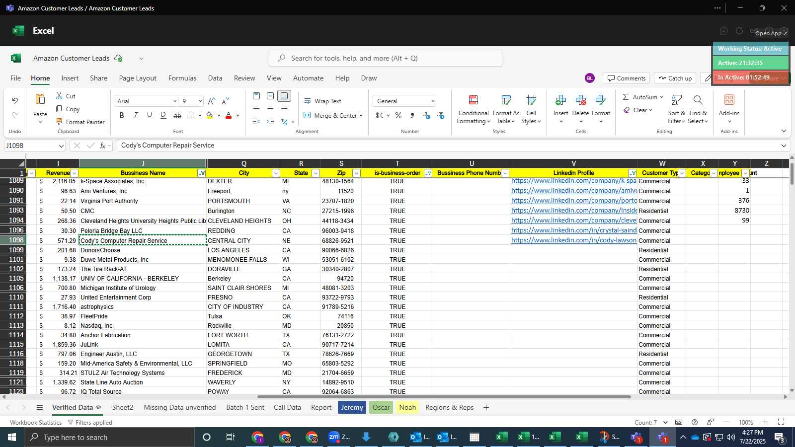This screenshot has width=795, height=447.
Task: Click the taskbar search box
Action: 109,437
